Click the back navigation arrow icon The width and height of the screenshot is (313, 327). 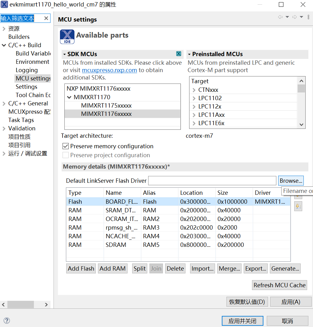click(280, 17)
